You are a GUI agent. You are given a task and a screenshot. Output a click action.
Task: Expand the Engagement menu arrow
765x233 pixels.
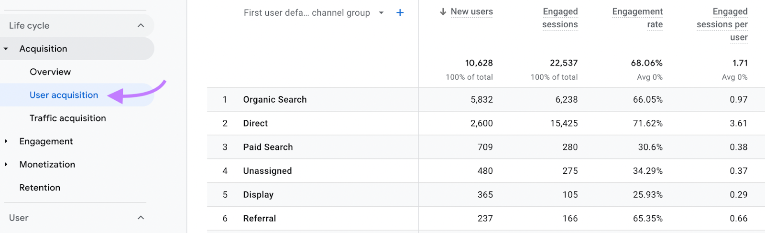(6, 141)
